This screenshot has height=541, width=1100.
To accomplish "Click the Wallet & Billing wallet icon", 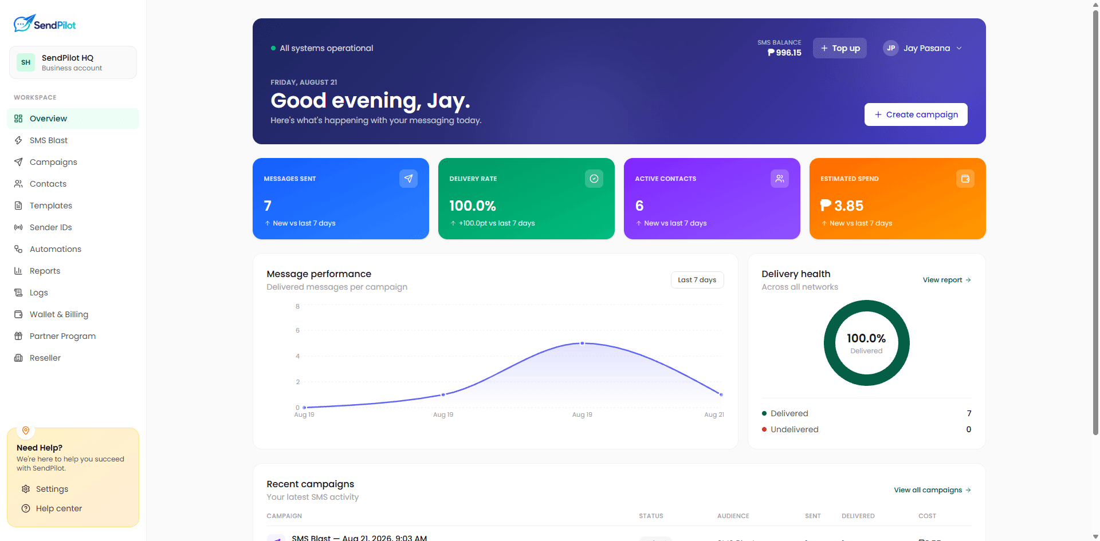I will [18, 314].
